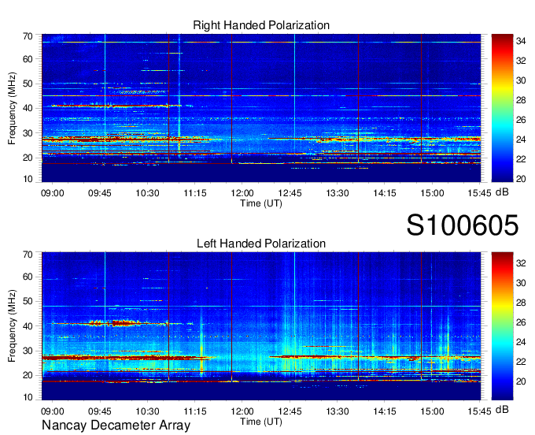The height and width of the screenshot is (435, 535).
Task: Click "Frequency (MHz)" axis label of Left Handed plot
Action: 12,326
